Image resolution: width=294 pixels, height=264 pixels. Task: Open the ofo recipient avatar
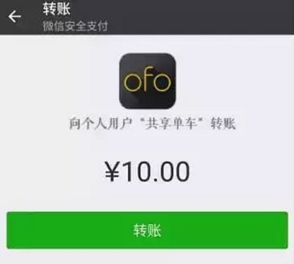coord(147,81)
